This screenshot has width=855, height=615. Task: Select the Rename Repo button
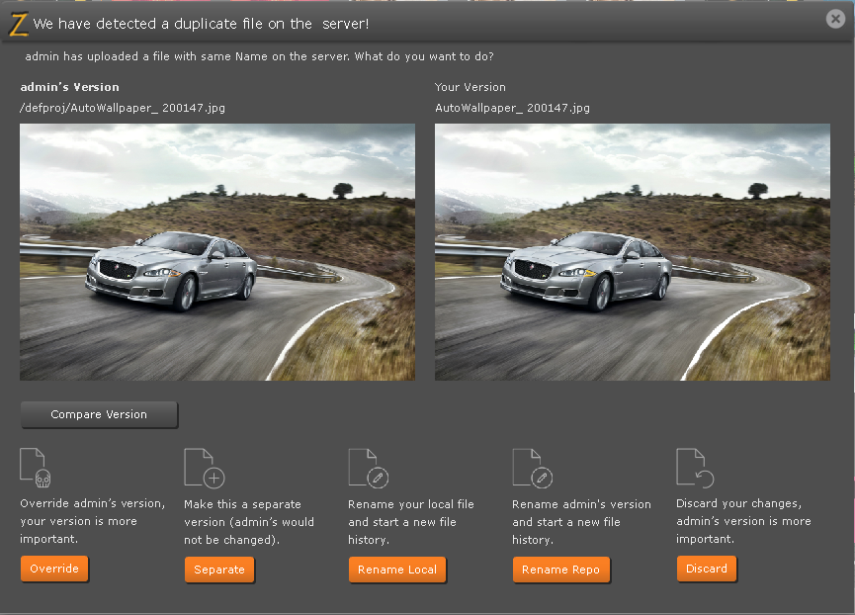[x=561, y=570]
